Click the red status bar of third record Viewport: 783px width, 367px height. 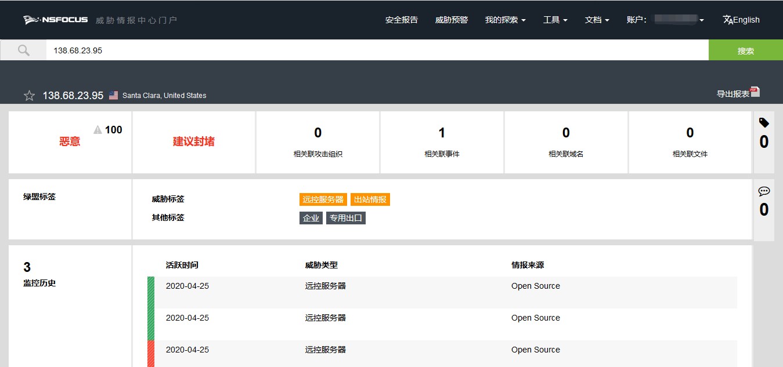pyautogui.click(x=151, y=353)
